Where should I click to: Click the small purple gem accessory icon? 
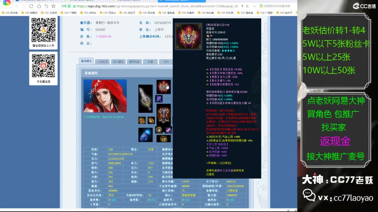click(x=159, y=99)
